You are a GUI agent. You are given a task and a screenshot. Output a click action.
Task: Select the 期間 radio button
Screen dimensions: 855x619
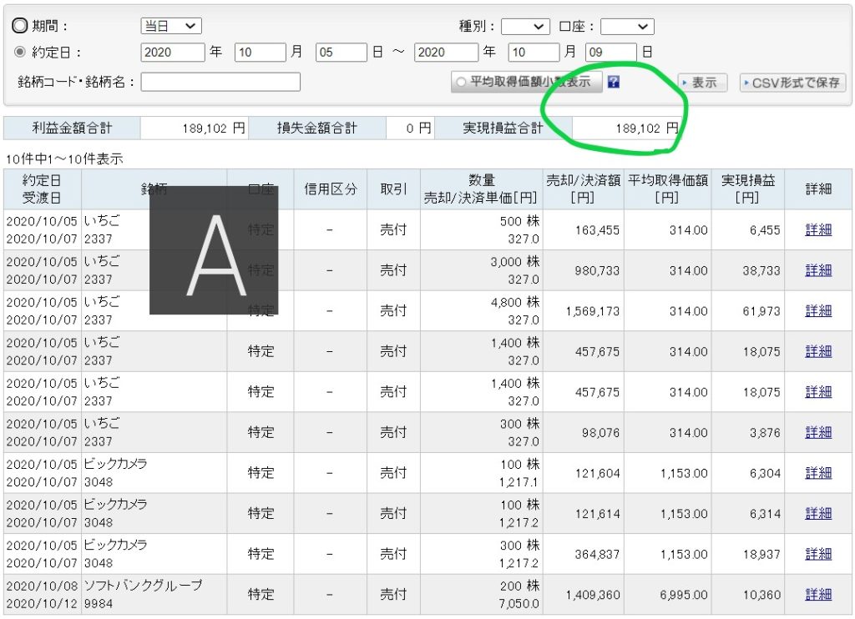pos(20,25)
